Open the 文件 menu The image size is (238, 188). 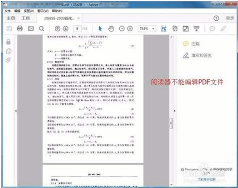(x=8, y=11)
